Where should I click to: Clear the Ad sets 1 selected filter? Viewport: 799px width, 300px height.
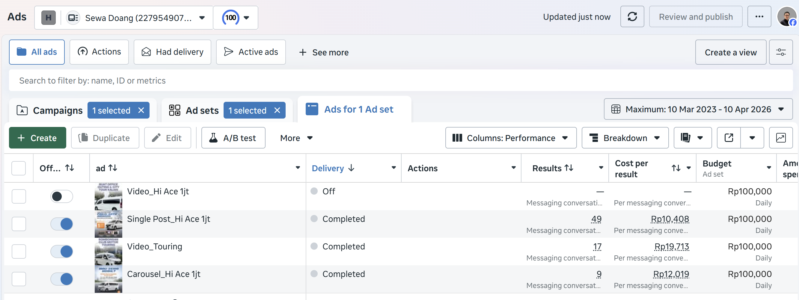click(277, 110)
